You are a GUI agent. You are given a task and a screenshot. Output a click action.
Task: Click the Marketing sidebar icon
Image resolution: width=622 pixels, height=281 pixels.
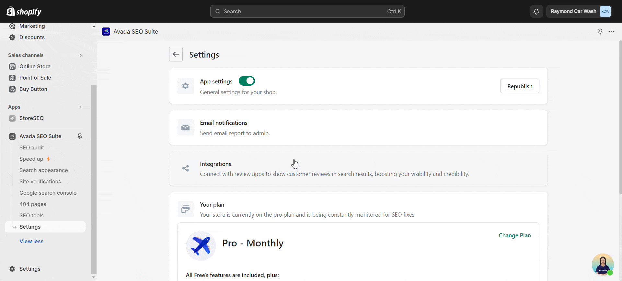pos(12,26)
